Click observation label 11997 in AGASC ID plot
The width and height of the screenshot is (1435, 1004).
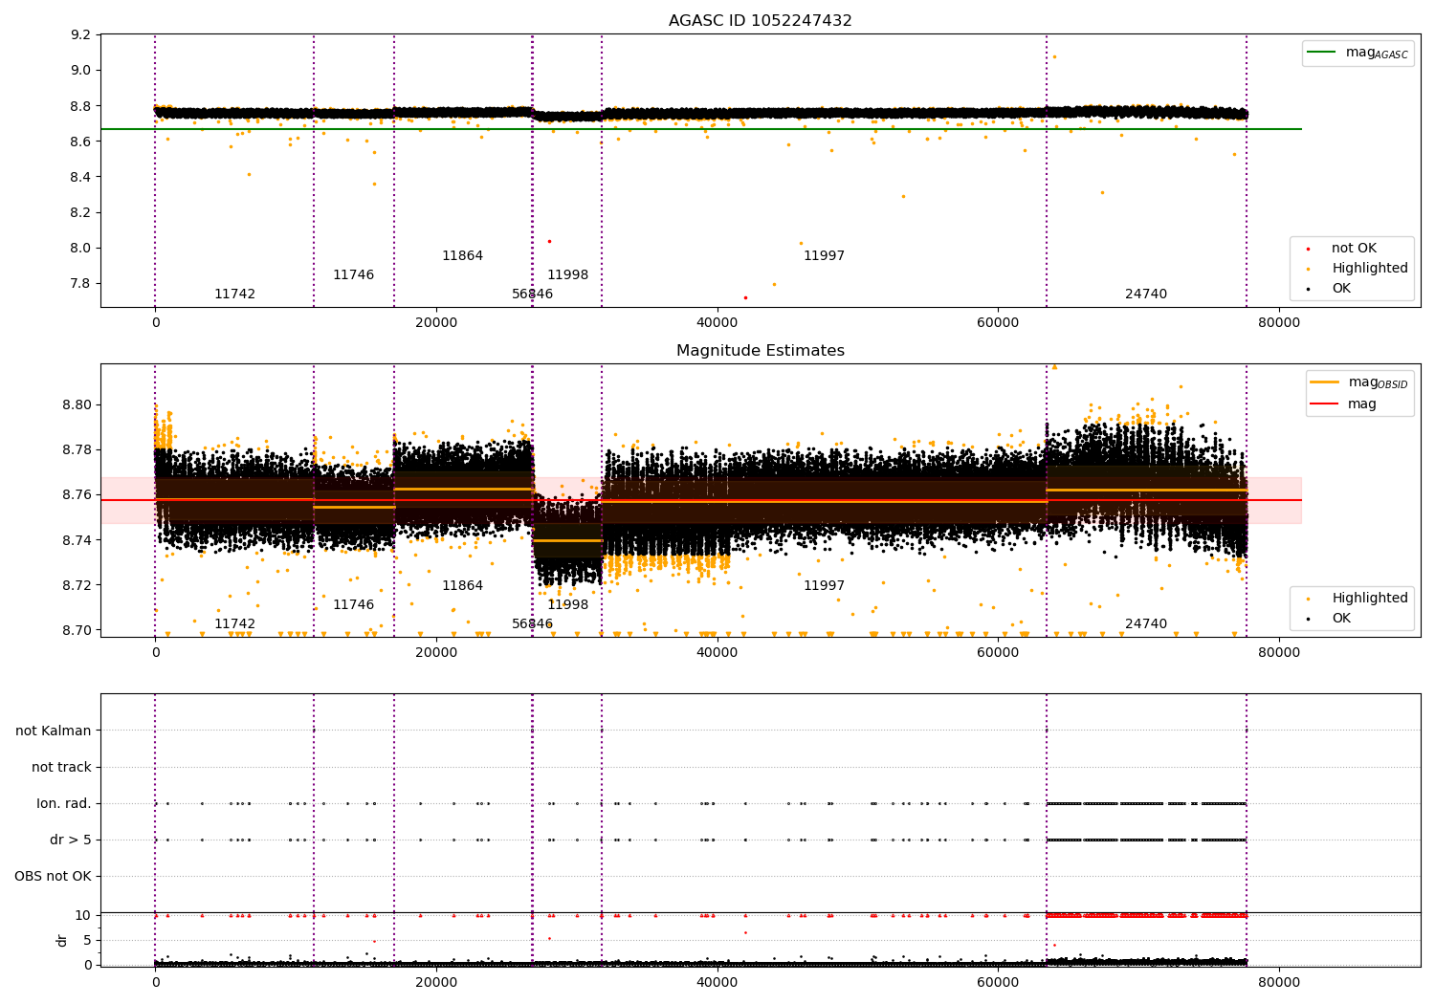824,256
